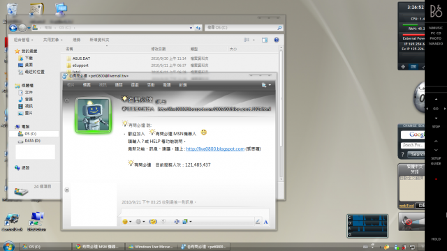Image resolution: width=447 pixels, height=251 pixels.
Task: Click voice clip icon in chat toolbar
Action: tap(163, 222)
